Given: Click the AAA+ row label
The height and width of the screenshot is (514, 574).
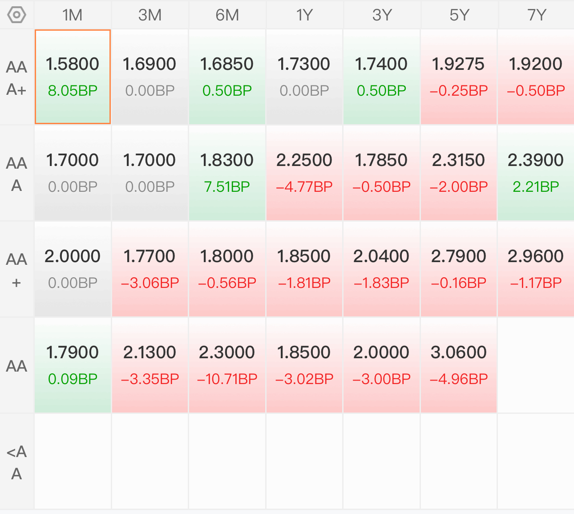Looking at the screenshot, I should pyautogui.click(x=17, y=78).
